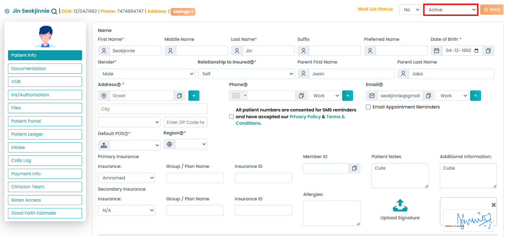Copy the email address field
The image size is (508, 237).
click(x=428, y=96)
